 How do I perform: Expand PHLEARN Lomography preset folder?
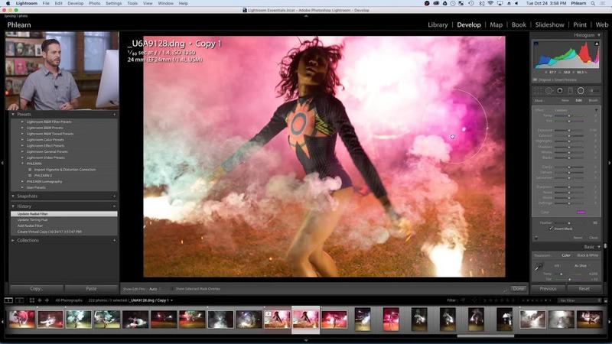tap(22, 181)
